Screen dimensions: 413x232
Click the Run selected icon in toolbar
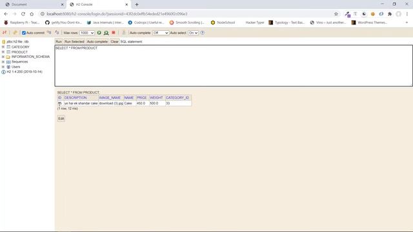(106, 33)
